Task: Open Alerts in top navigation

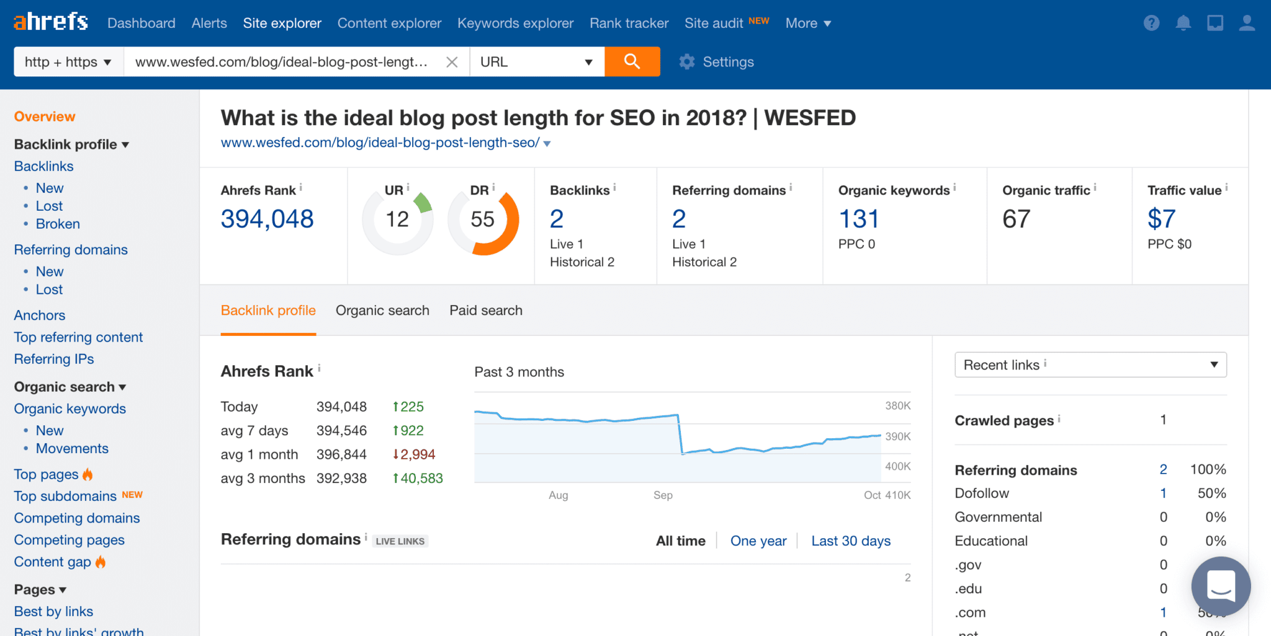Action: (x=209, y=23)
